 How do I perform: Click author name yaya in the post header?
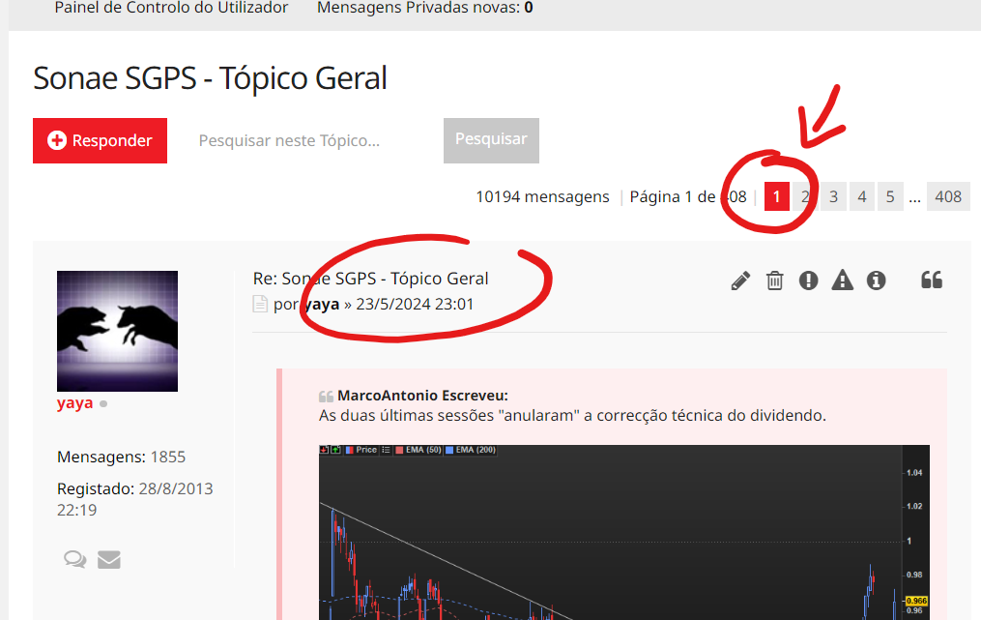click(322, 305)
